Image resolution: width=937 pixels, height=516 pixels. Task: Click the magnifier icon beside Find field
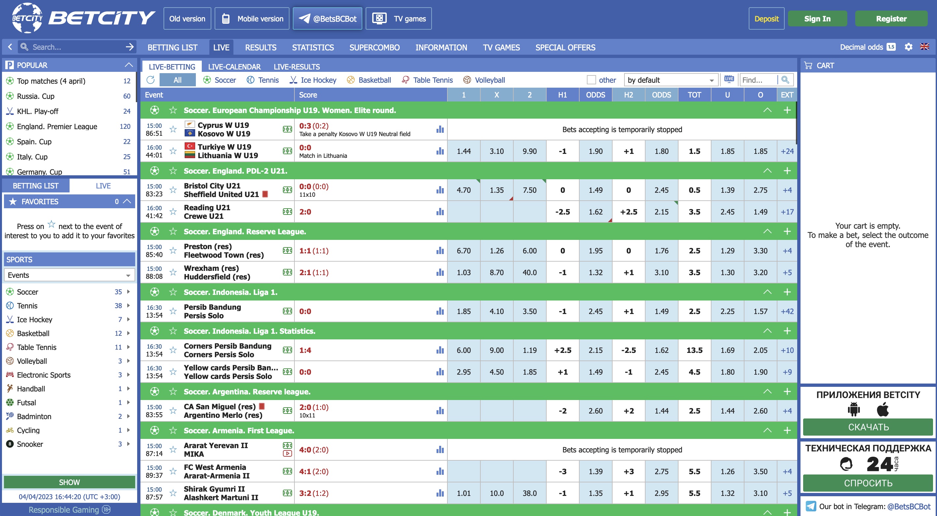tap(785, 80)
